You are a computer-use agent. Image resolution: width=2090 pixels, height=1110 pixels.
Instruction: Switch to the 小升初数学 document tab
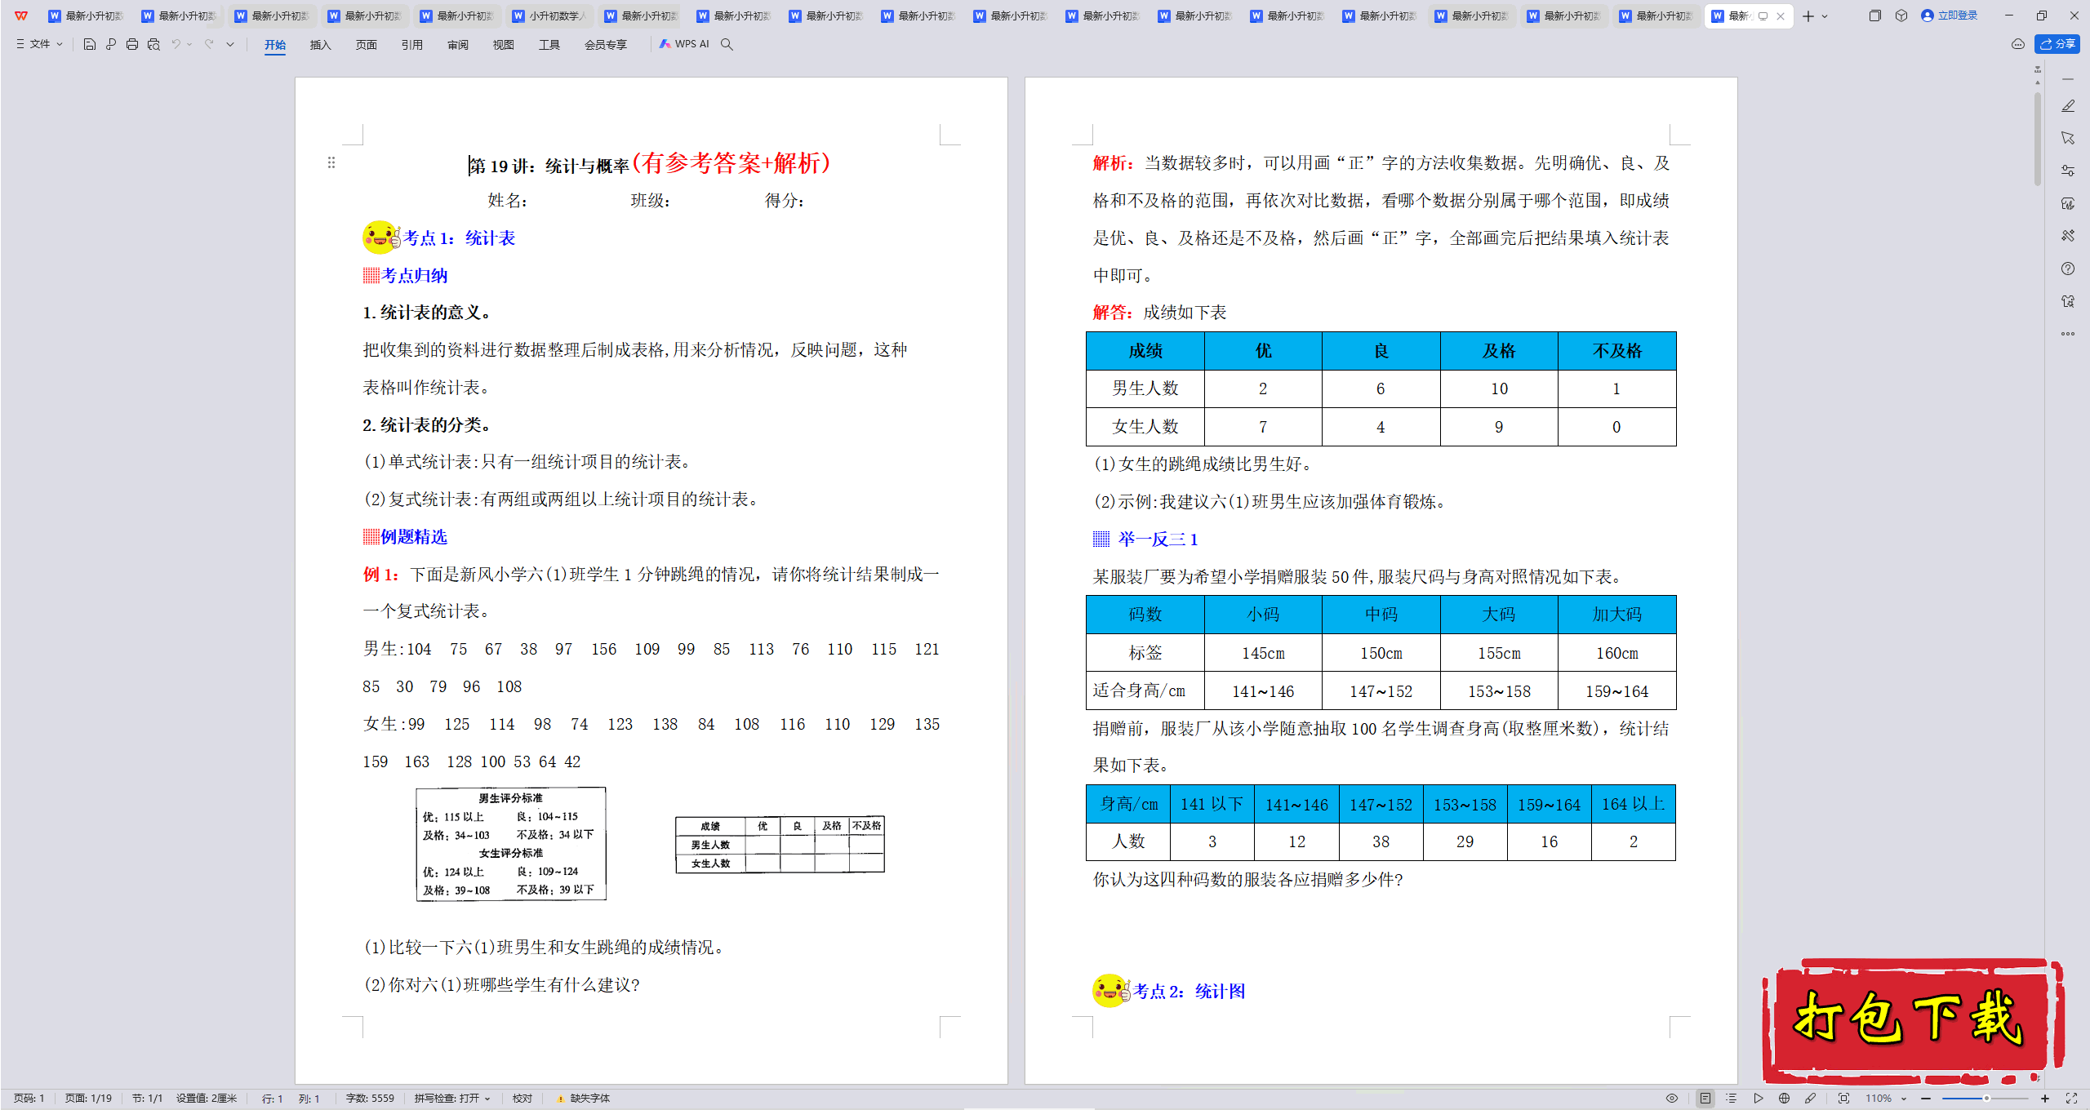[x=549, y=16]
